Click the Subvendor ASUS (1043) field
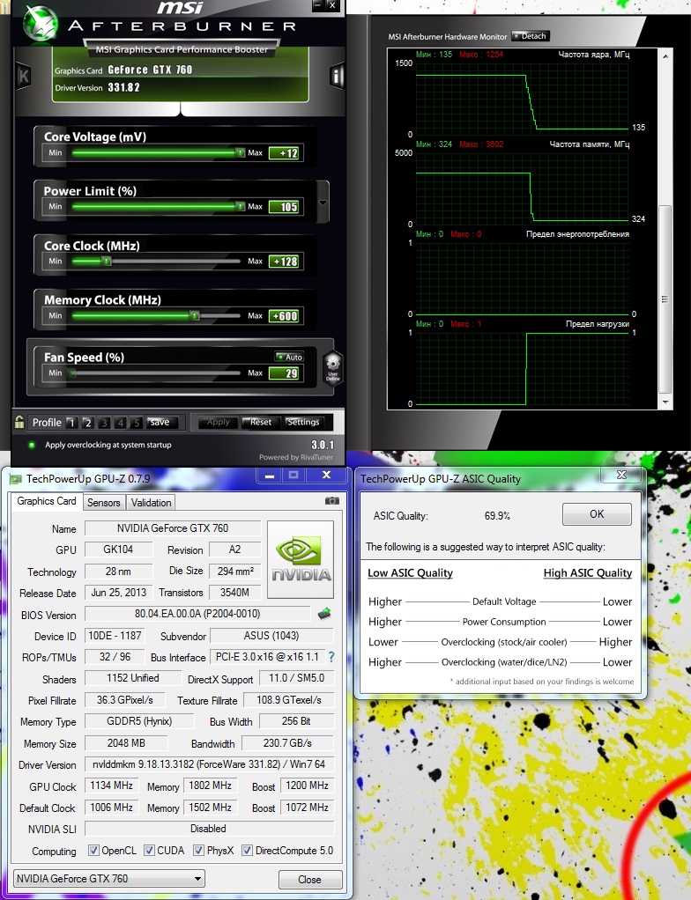Viewport: 691px width, 900px height. click(x=271, y=636)
